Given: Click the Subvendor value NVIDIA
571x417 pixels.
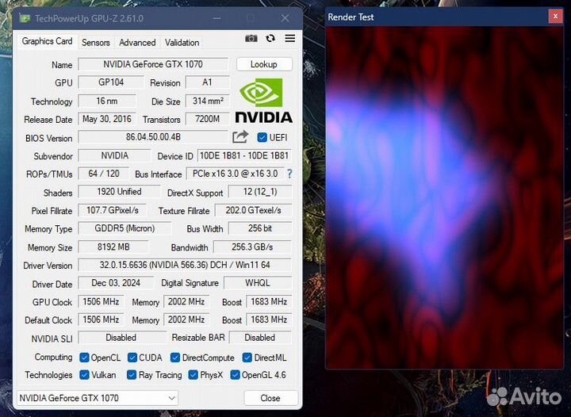Looking at the screenshot, I should tap(114, 155).
